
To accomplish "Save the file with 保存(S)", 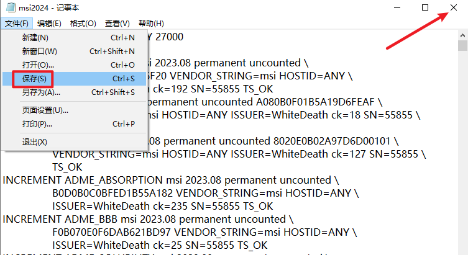I will tap(34, 79).
